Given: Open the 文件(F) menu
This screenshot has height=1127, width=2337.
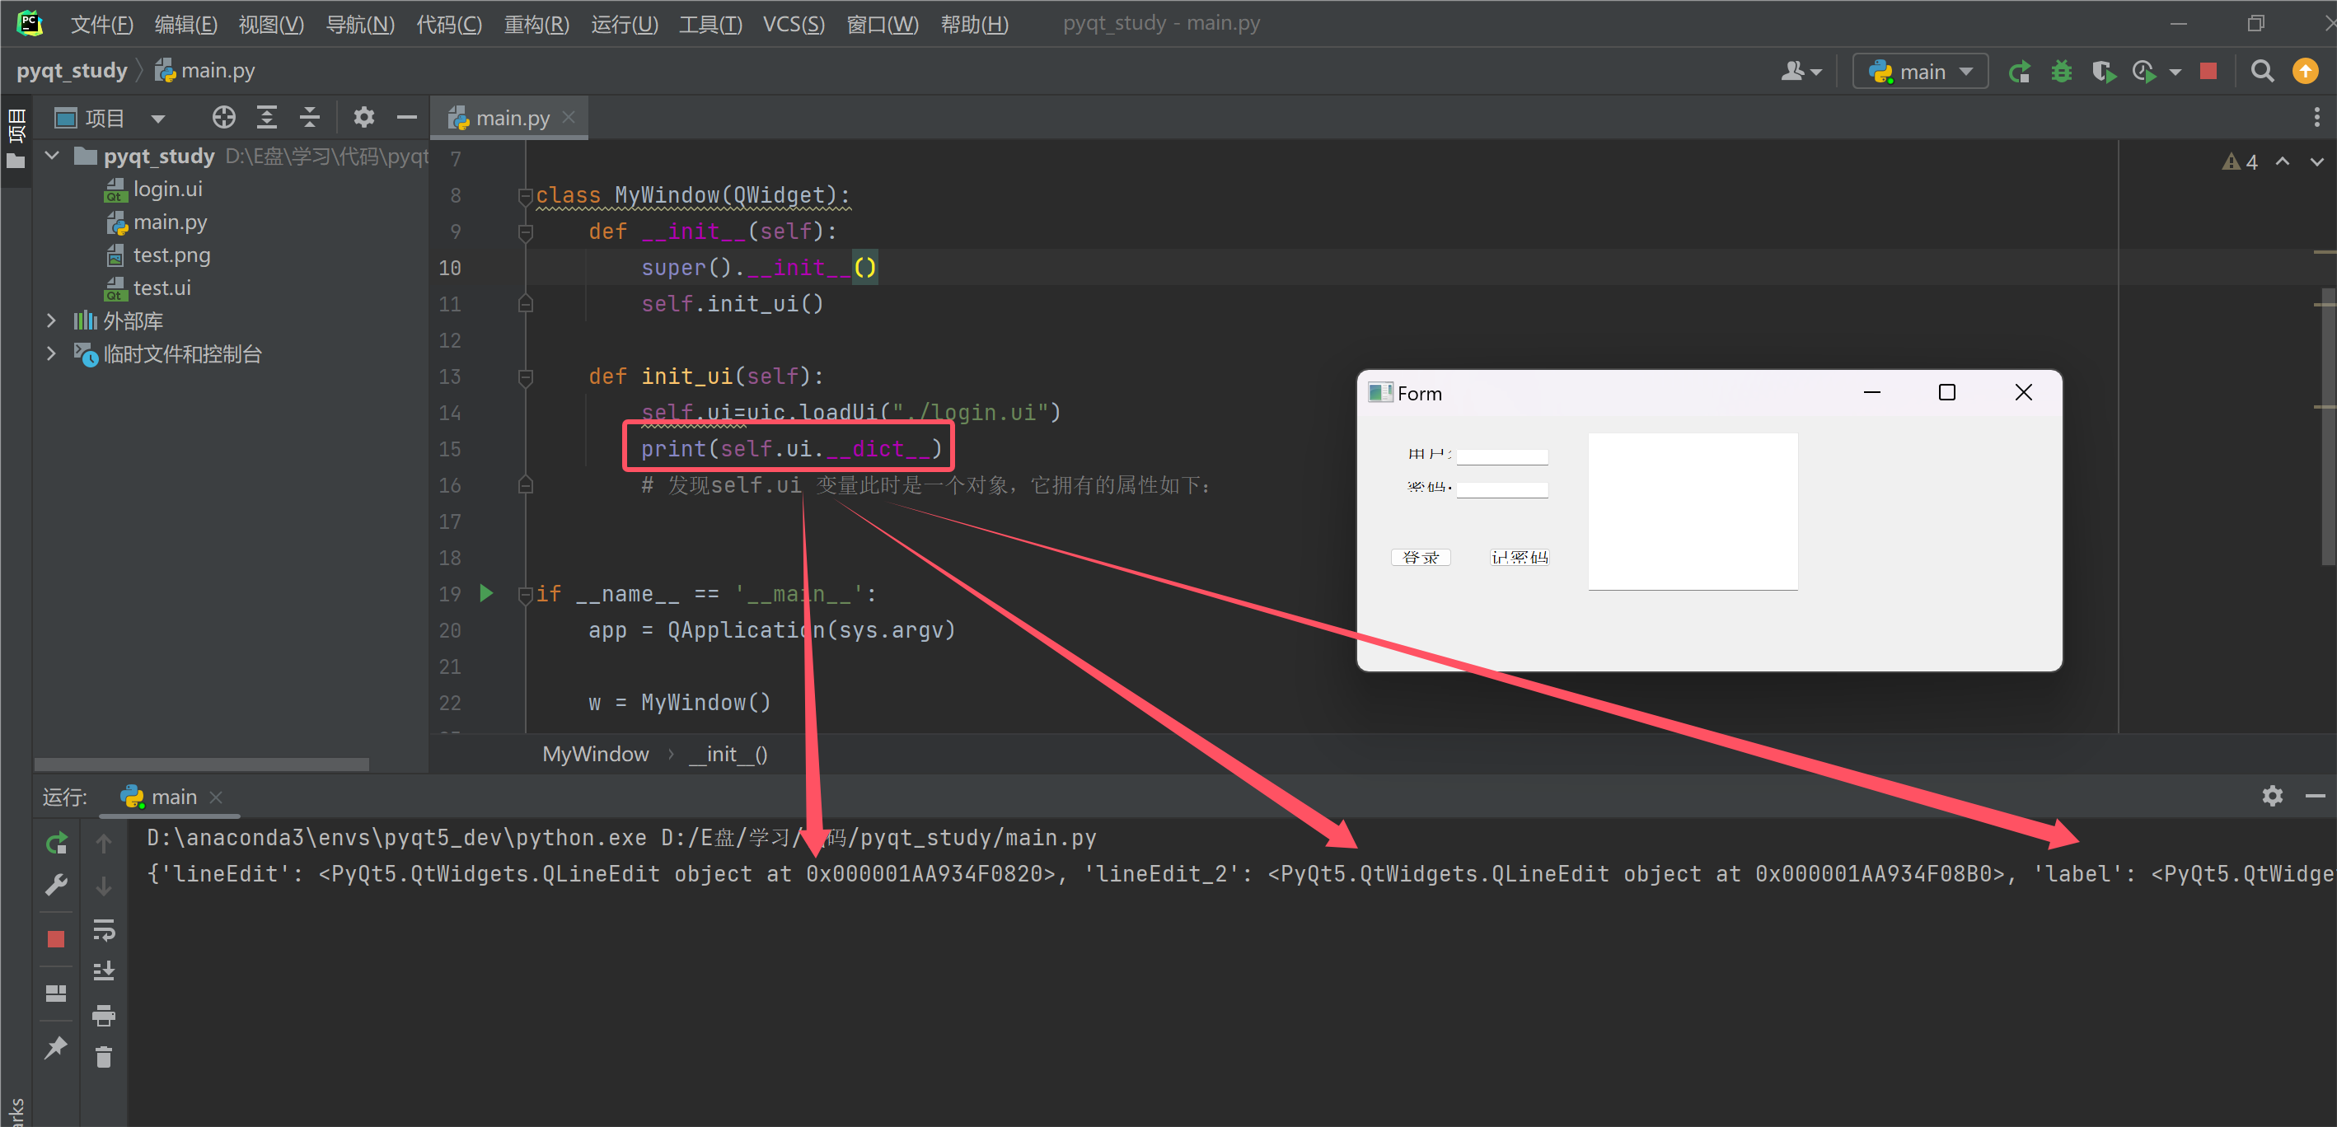Looking at the screenshot, I should tap(101, 25).
